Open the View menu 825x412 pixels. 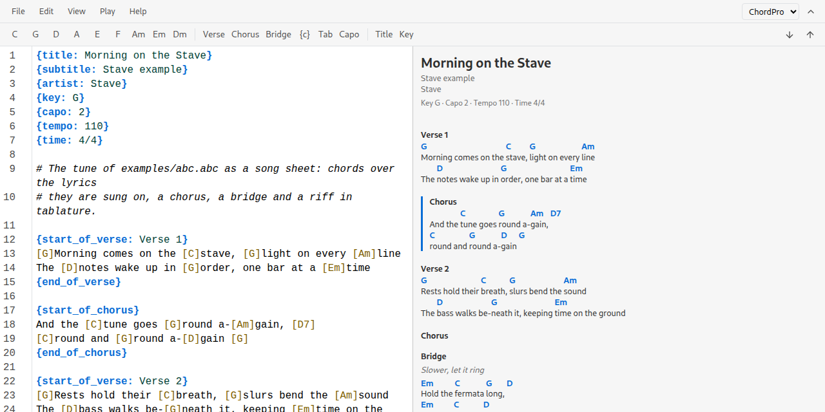(x=77, y=12)
